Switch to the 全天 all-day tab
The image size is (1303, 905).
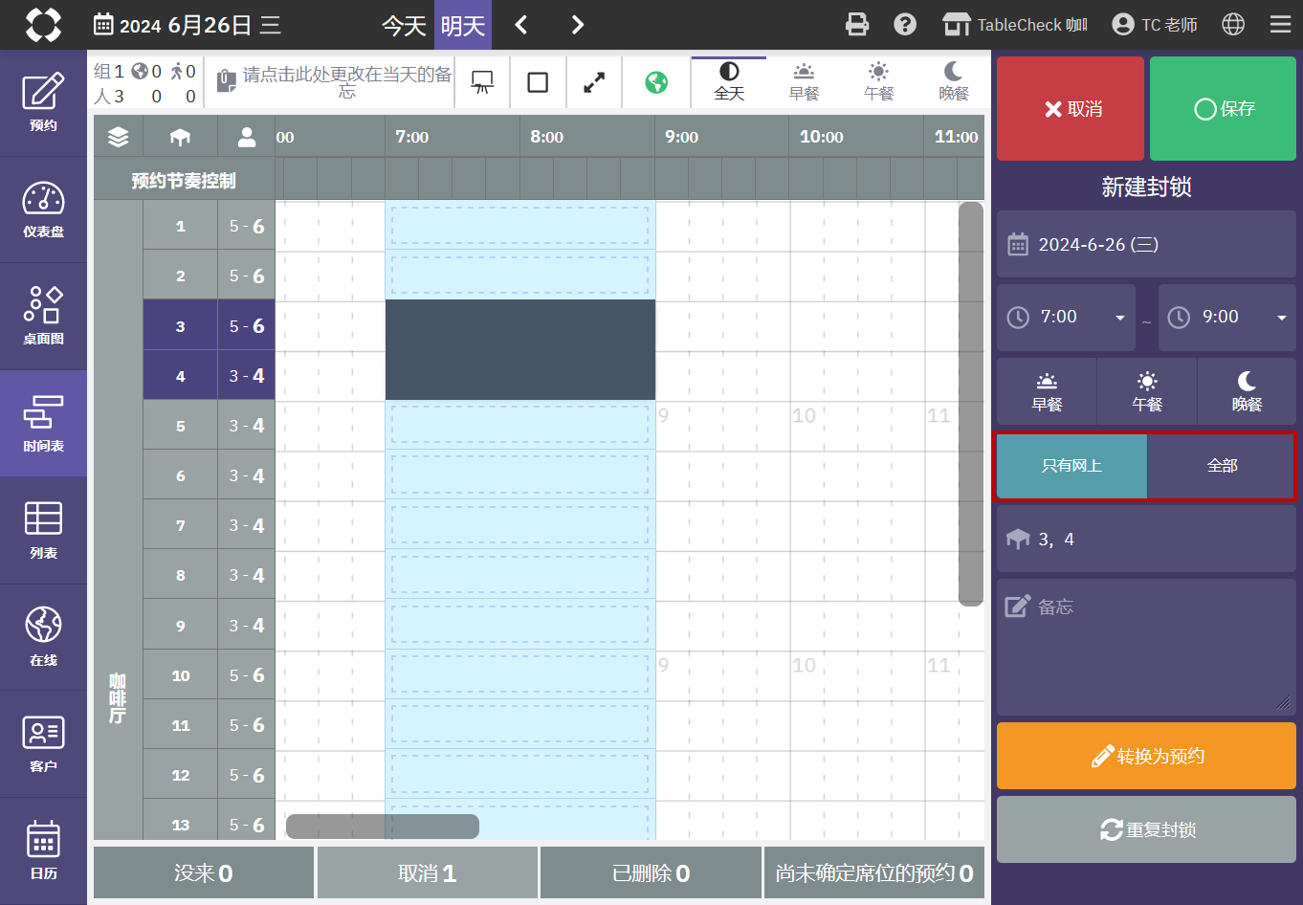(x=729, y=82)
